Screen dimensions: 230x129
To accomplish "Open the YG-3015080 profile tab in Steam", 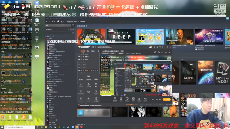I will 75,21.
